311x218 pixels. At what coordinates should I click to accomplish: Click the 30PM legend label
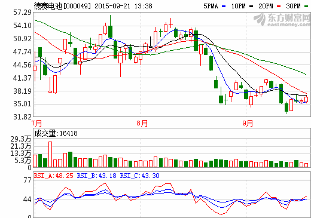(x=293, y=6)
